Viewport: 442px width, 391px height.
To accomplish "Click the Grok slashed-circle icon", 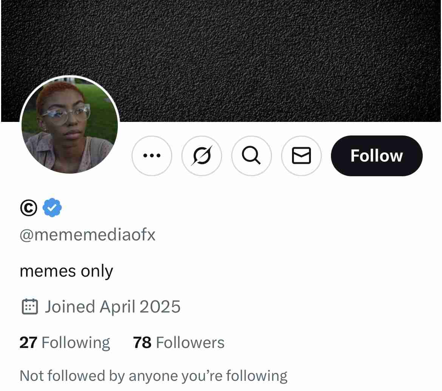I will point(202,155).
